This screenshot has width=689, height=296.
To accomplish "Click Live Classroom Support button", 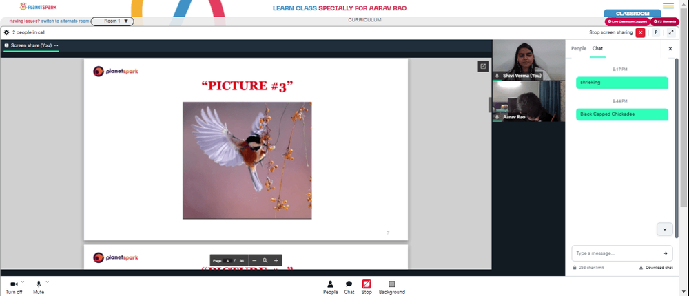I will pyautogui.click(x=627, y=21).
